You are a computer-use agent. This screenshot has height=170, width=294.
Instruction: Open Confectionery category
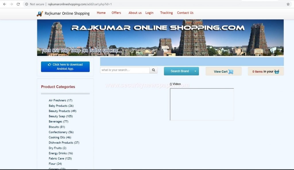(61, 132)
